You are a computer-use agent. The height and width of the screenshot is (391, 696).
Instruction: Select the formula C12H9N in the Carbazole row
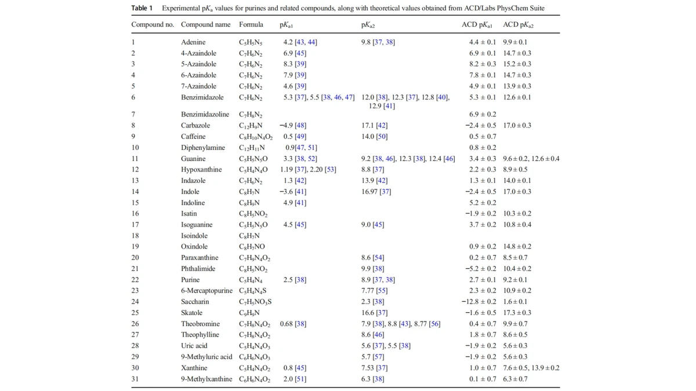coord(251,126)
